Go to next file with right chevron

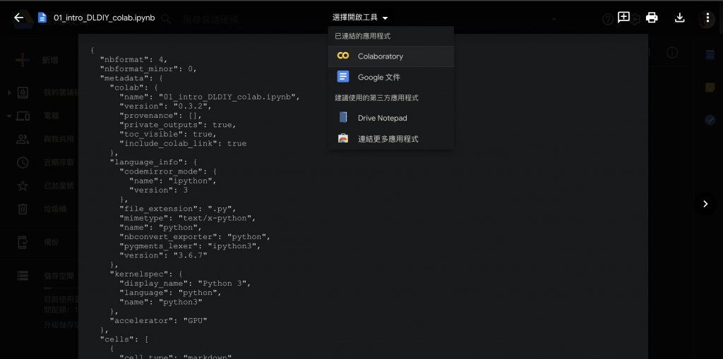click(x=705, y=204)
